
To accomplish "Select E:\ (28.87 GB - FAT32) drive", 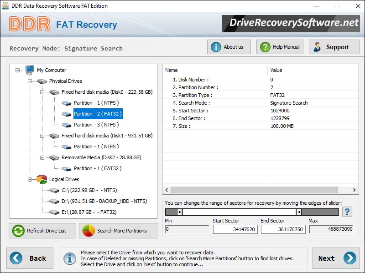I will click(89, 212).
